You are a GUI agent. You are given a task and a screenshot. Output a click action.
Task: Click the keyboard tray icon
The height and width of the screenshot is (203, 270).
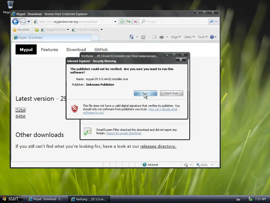238,199
